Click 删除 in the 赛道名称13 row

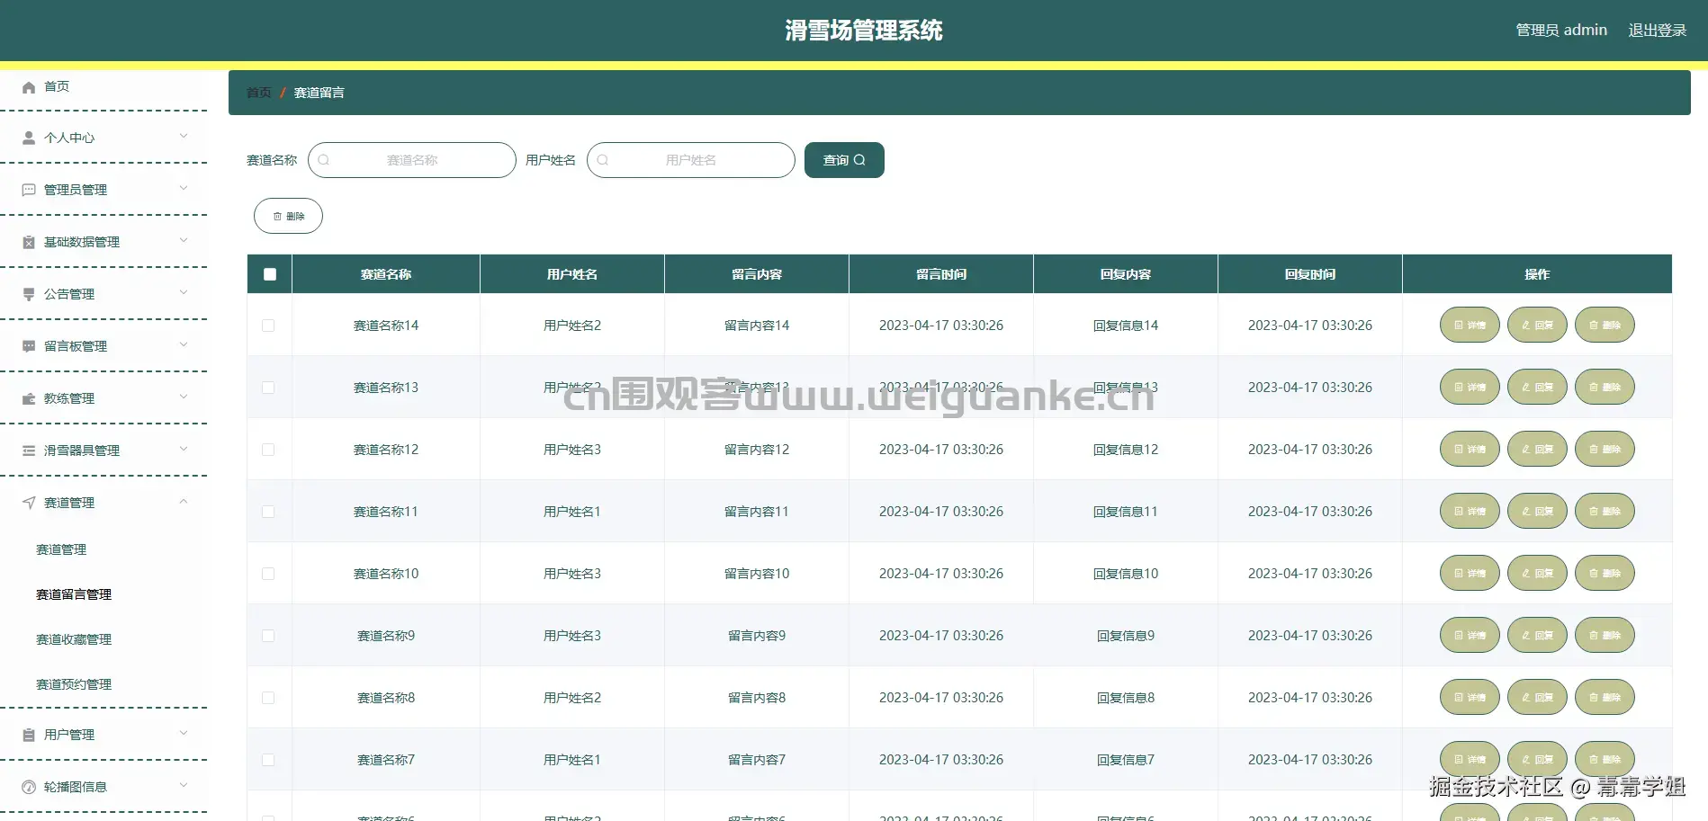pos(1605,387)
